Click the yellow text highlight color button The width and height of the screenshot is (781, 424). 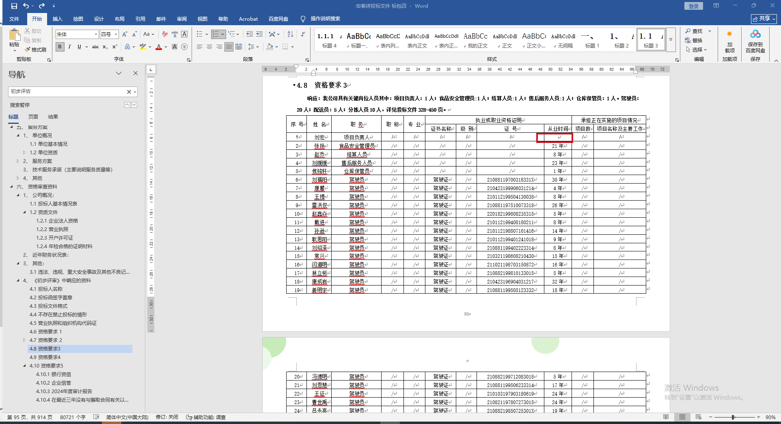point(142,47)
